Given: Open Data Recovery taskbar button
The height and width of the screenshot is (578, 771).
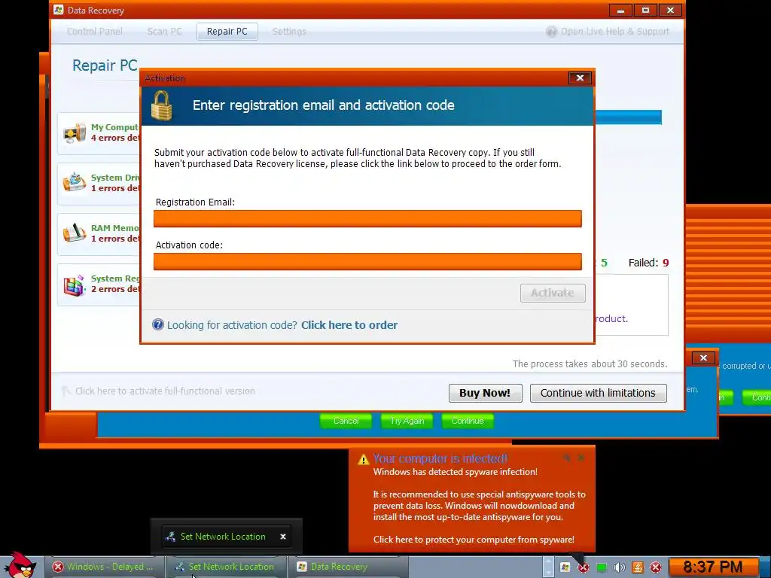Looking at the screenshot, I should point(348,567).
